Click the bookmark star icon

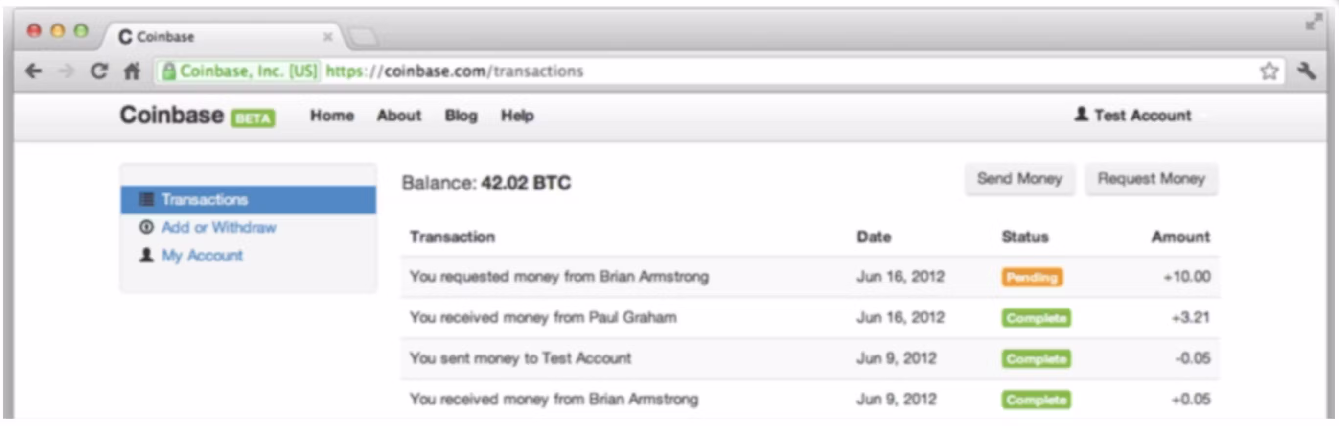(1270, 70)
